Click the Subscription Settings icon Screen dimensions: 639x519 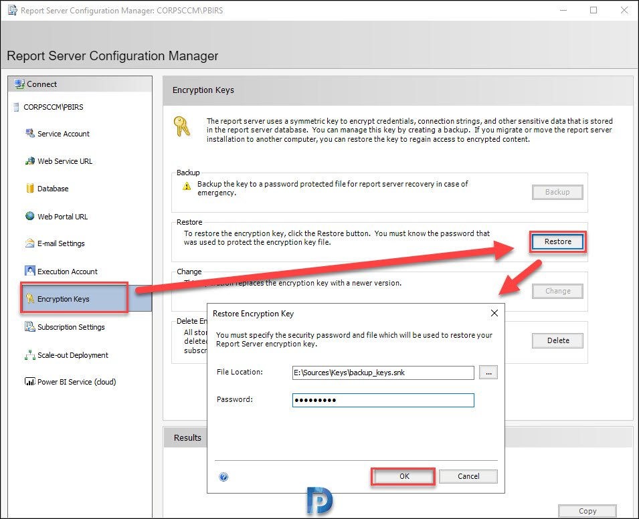(29, 327)
